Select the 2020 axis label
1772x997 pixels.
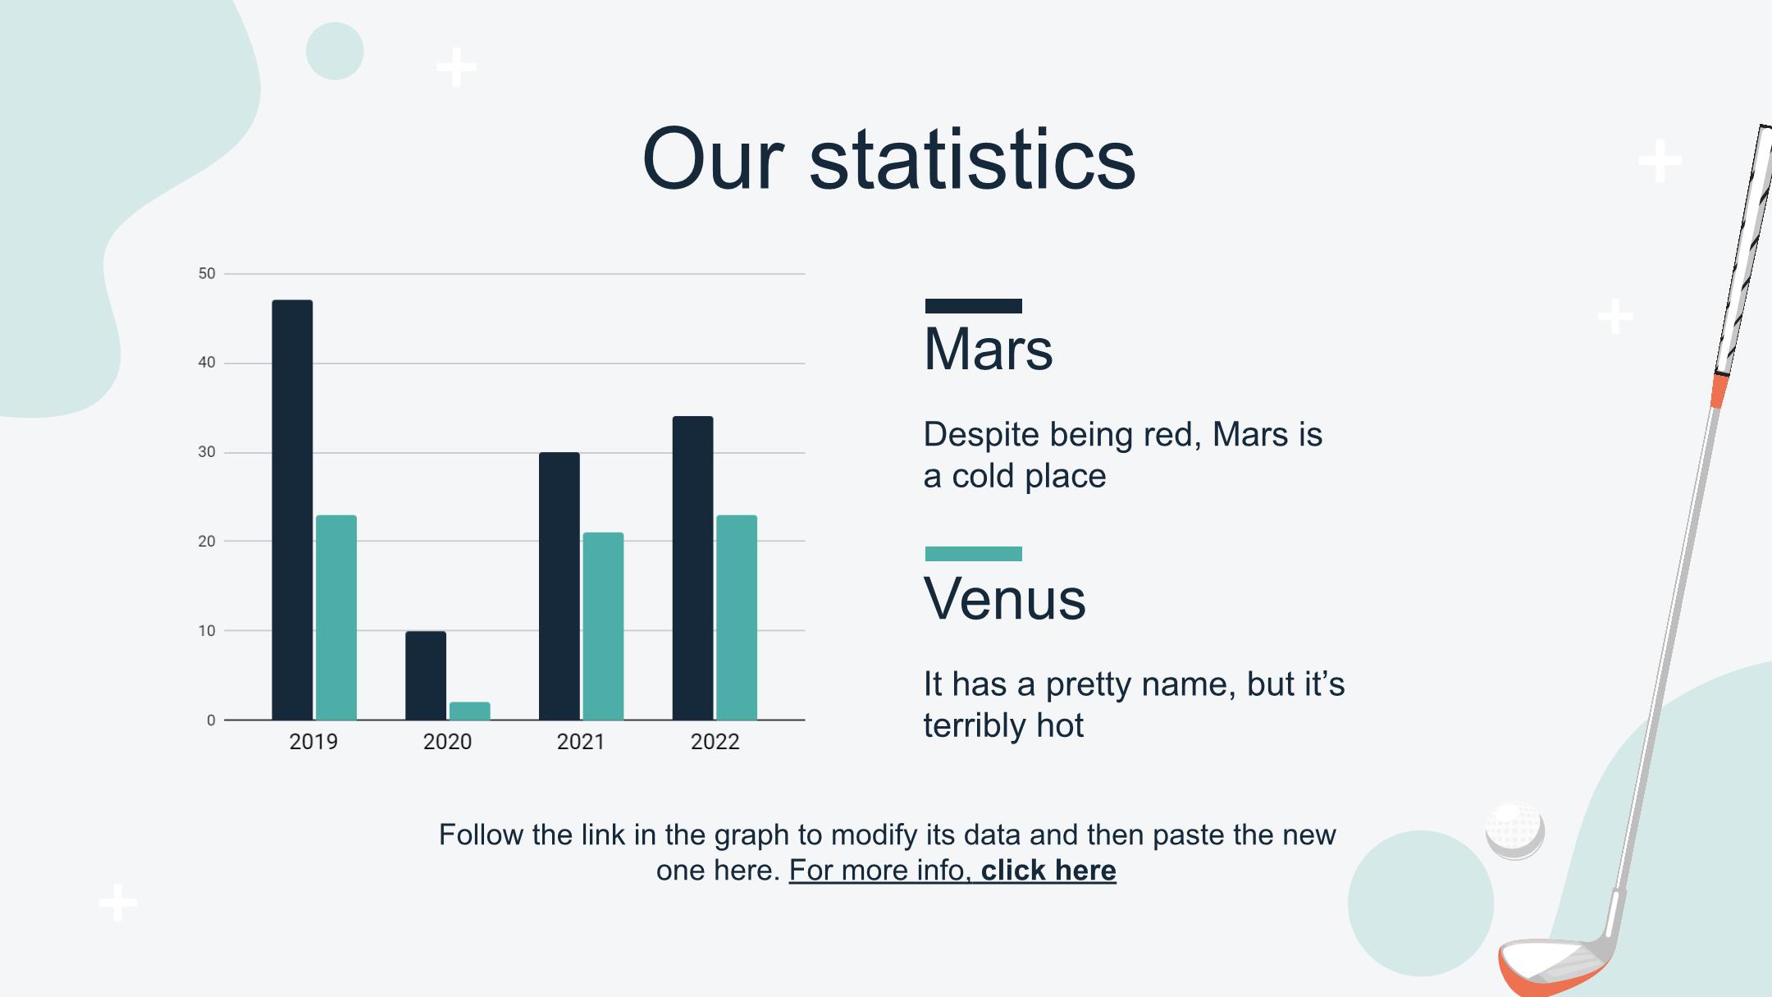(x=447, y=742)
